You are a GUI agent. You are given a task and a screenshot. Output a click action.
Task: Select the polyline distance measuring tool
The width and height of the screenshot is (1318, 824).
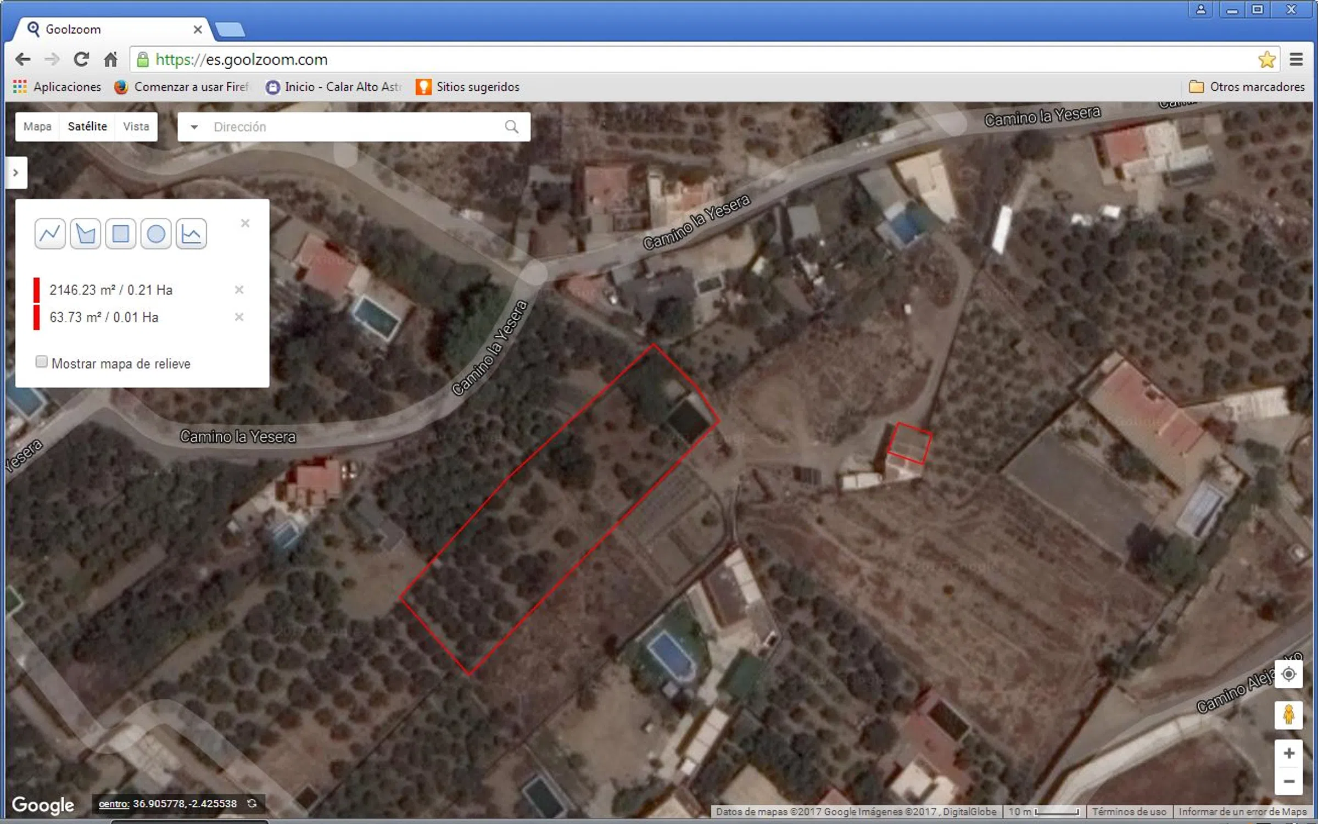click(49, 234)
